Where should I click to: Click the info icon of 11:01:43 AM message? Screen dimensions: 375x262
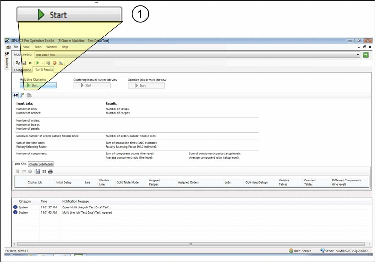click(15, 212)
